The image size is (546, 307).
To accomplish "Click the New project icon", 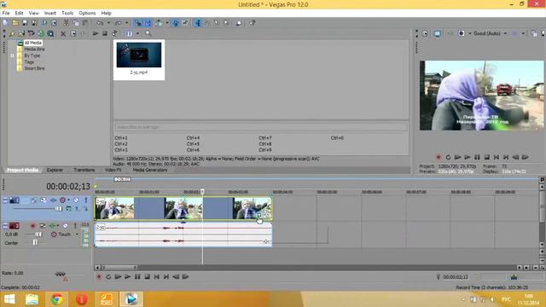I will coord(5,23).
